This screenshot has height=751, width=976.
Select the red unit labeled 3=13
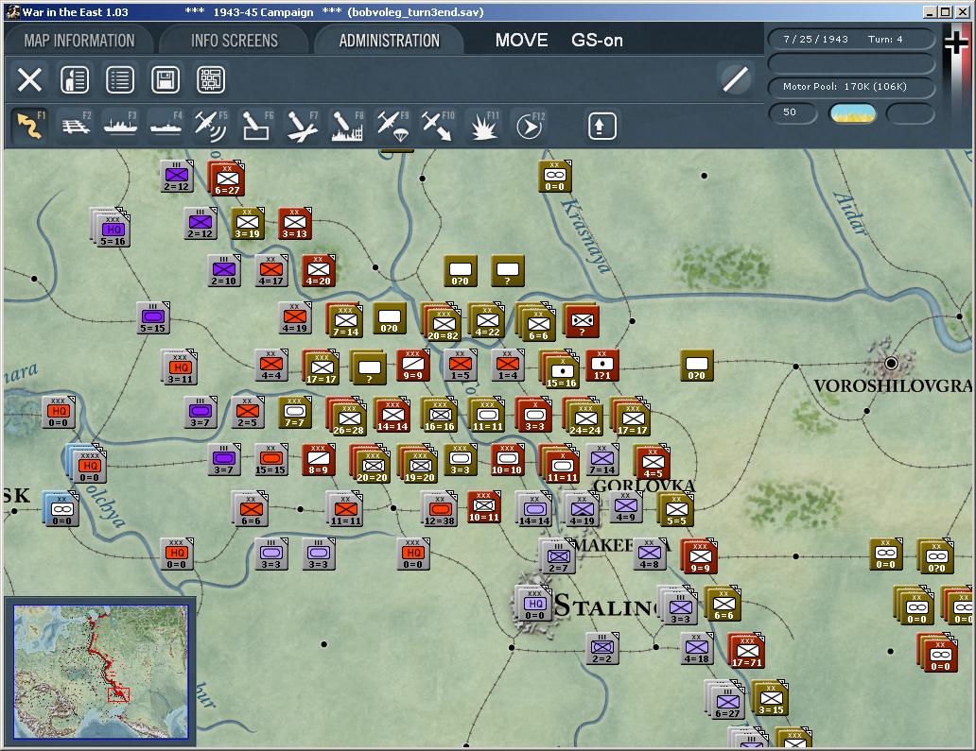(x=294, y=224)
